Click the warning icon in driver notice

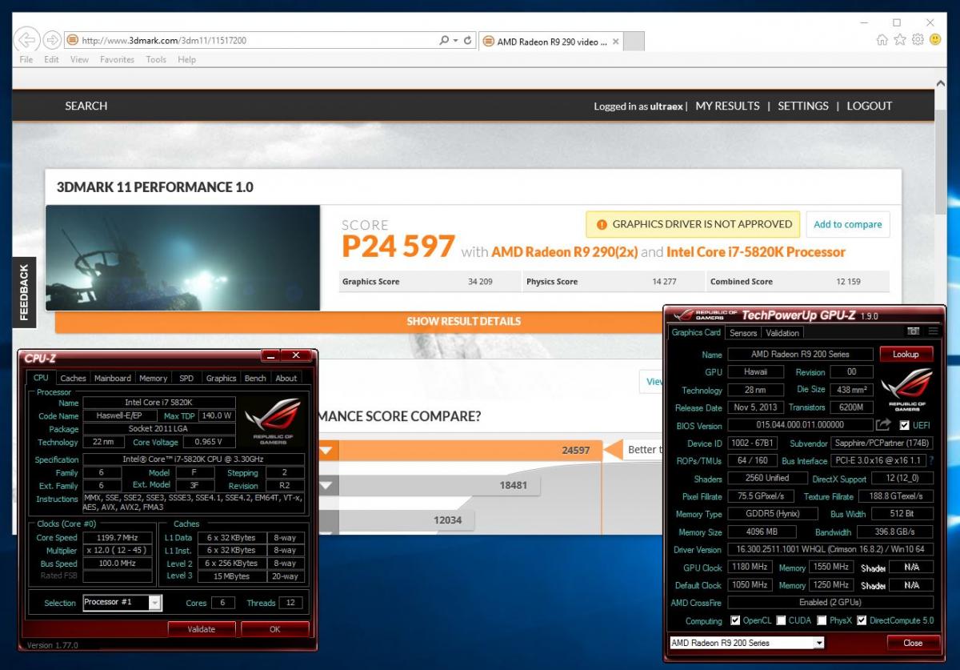[601, 225]
